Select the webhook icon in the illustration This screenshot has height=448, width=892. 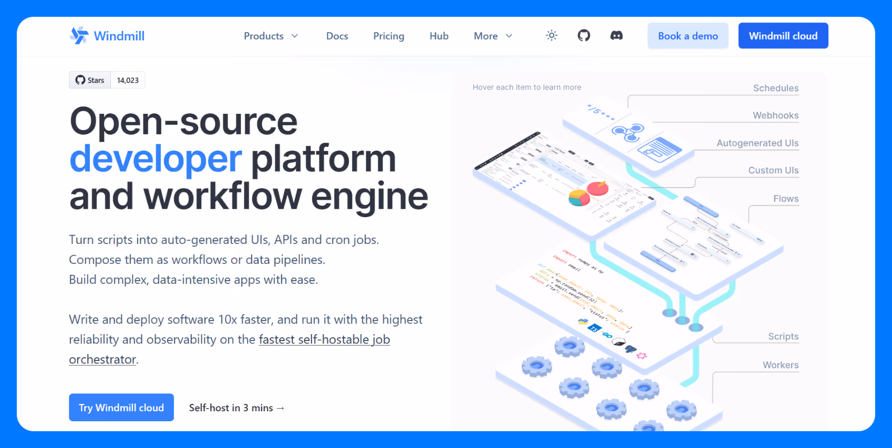point(628,132)
